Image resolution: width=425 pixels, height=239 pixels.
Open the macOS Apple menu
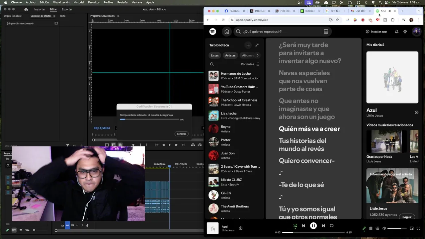coord(6,2)
